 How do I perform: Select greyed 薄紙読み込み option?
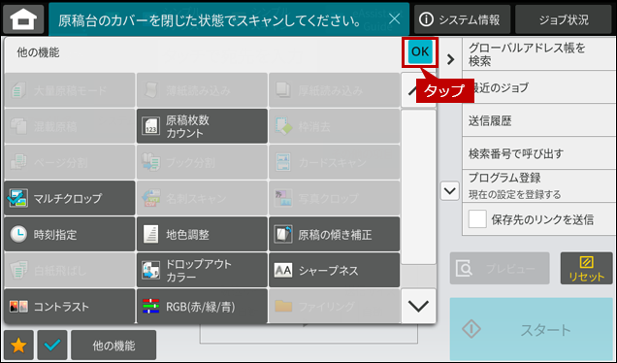pyautogui.click(x=202, y=90)
